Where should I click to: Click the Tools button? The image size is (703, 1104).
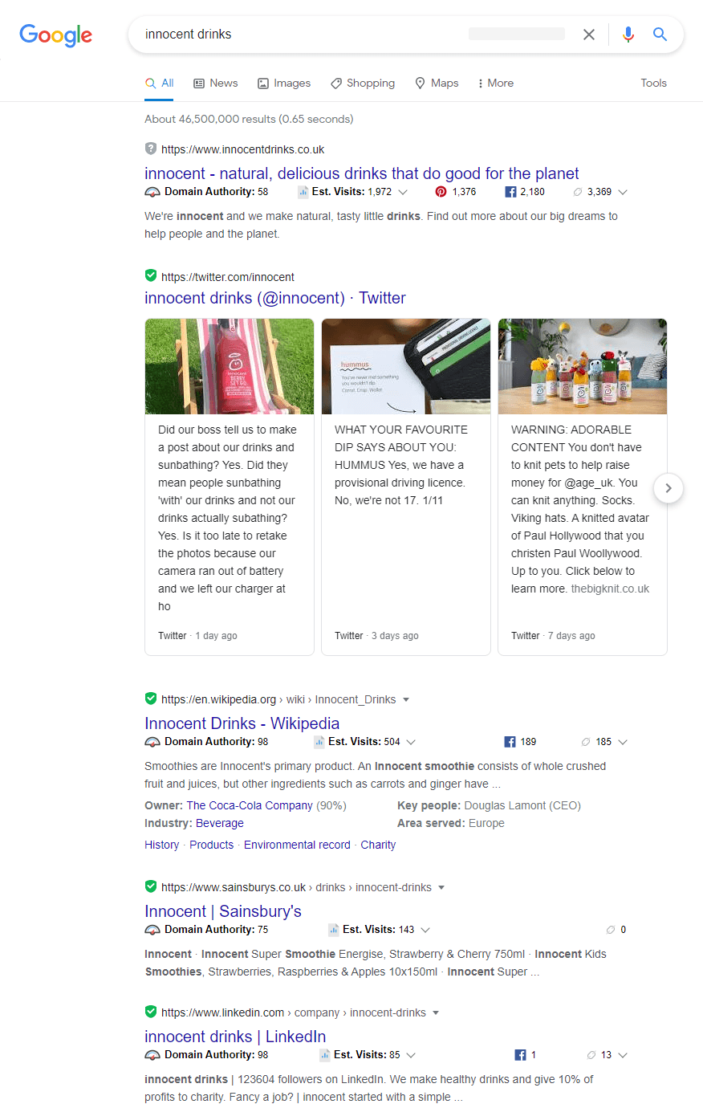pos(653,83)
